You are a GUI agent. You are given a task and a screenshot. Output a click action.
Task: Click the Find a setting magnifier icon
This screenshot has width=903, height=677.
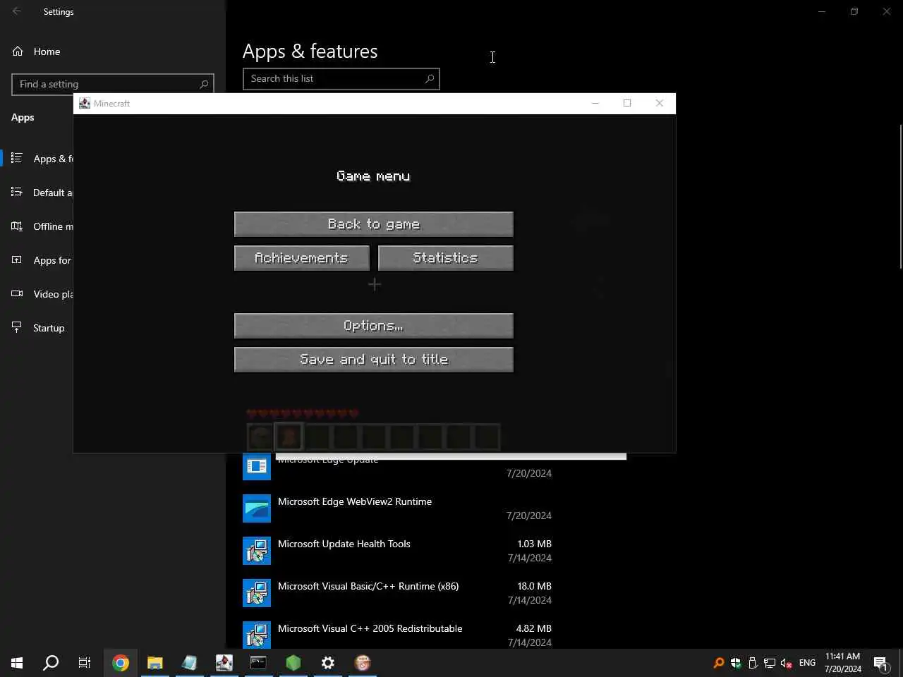point(204,84)
